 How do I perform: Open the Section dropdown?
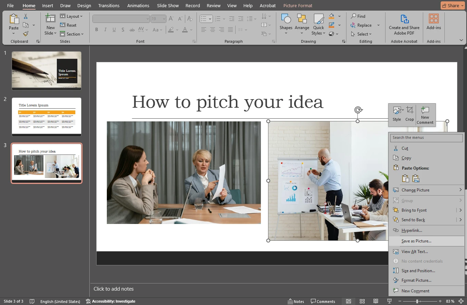tap(72, 34)
